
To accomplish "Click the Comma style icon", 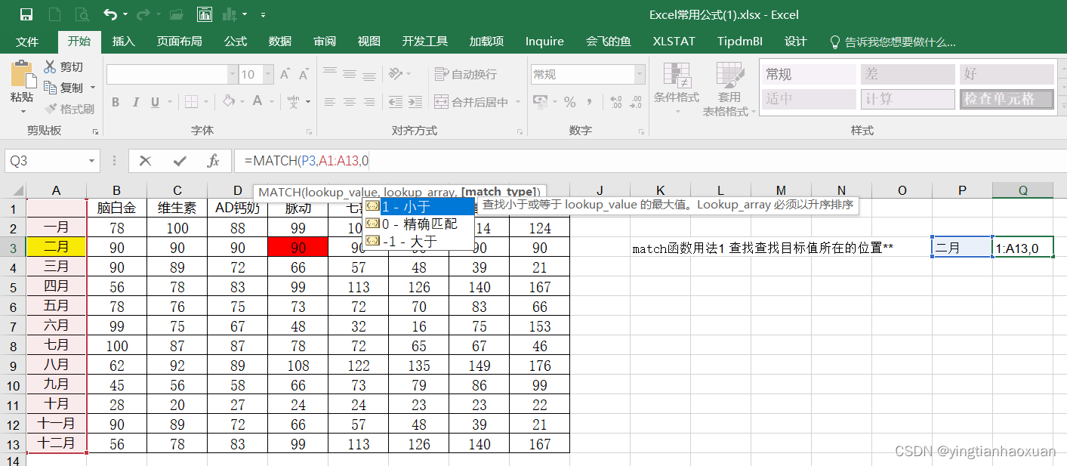I will (590, 102).
